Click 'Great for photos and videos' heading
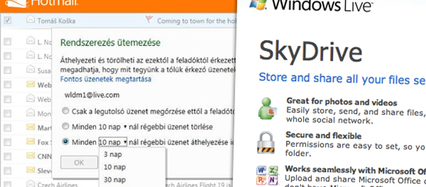Image resolution: width=426 pixels, height=187 pixels. tap(342, 102)
